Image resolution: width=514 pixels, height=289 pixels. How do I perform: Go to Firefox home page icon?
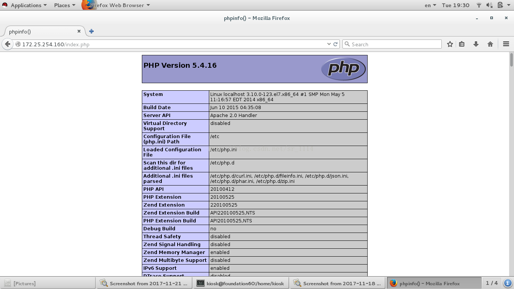pyautogui.click(x=490, y=44)
